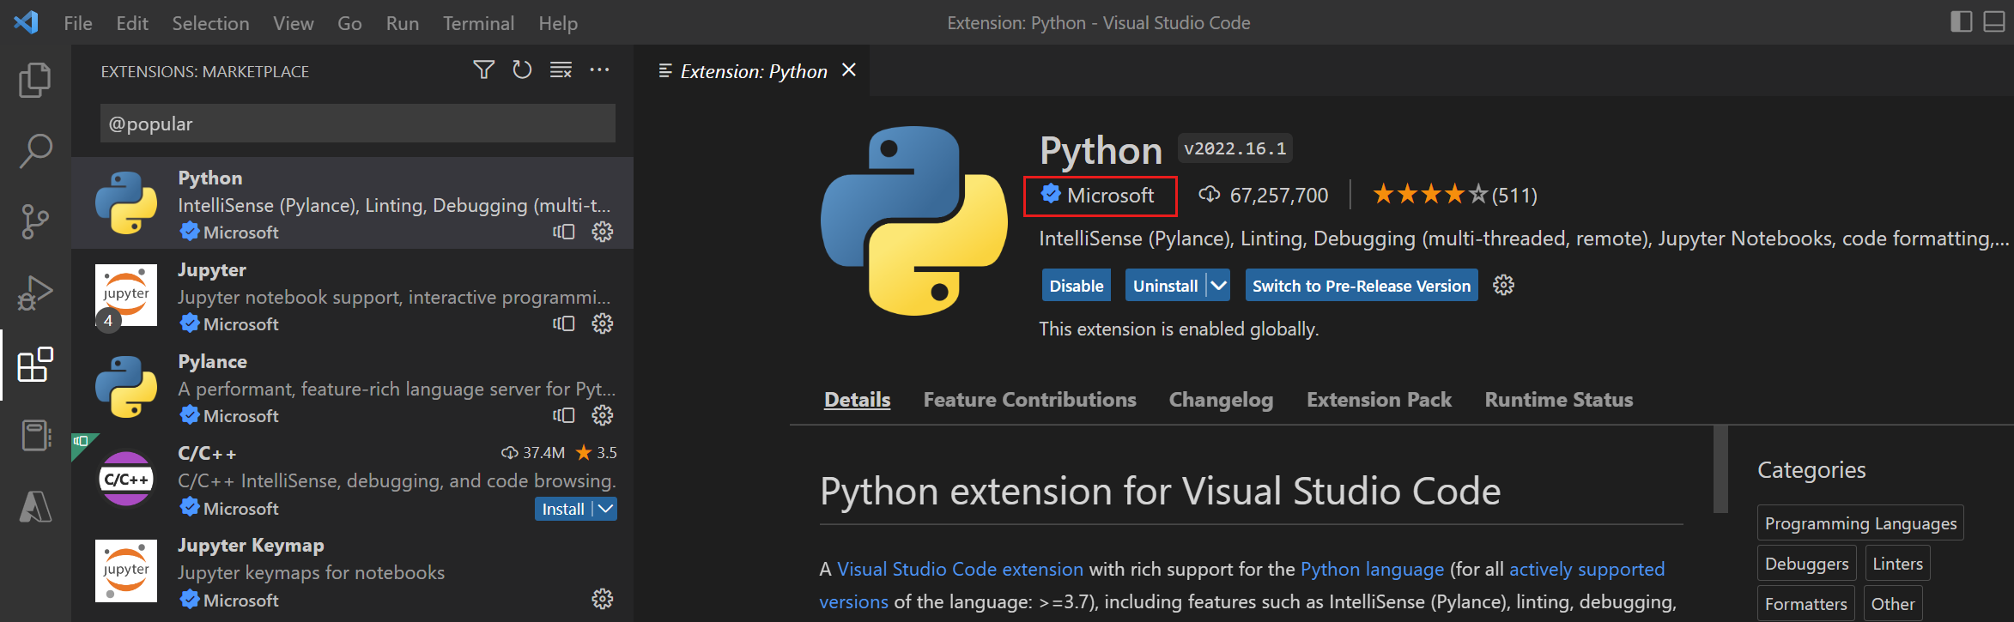Select the Extension: Python editor tab
Screen dimensions: 2014x622
click(x=753, y=71)
